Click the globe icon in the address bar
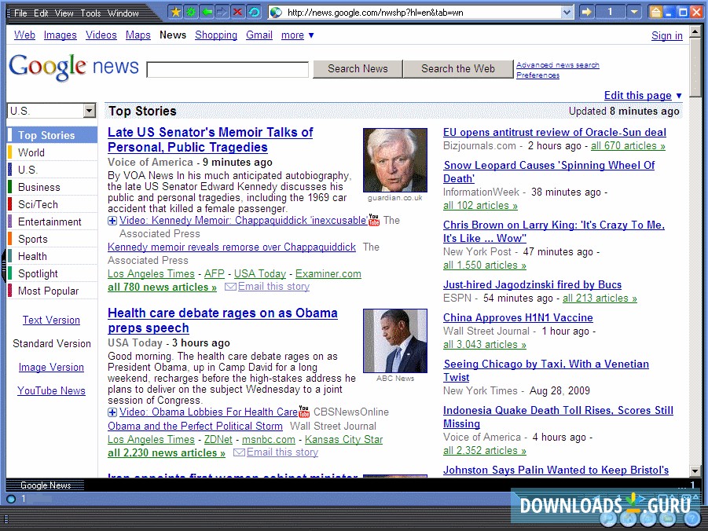708x531 pixels. 276,13
